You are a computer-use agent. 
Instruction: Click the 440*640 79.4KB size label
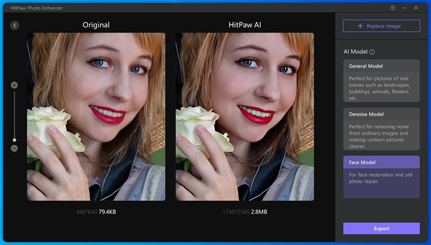click(96, 212)
